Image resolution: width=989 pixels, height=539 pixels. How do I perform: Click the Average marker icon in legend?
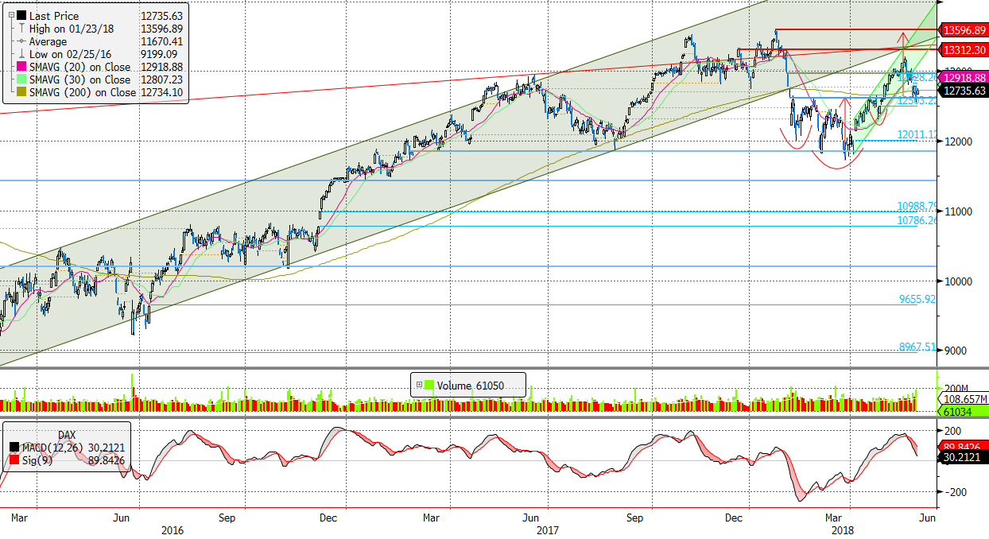[x=21, y=41]
